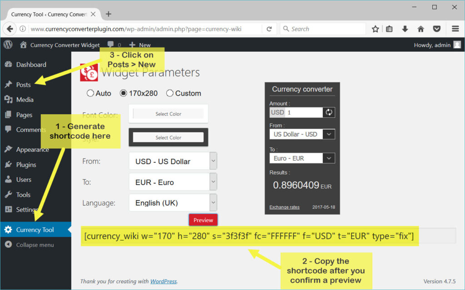Click the Pages icon in sidebar
Screen dimensions: 465x290
point(8,115)
